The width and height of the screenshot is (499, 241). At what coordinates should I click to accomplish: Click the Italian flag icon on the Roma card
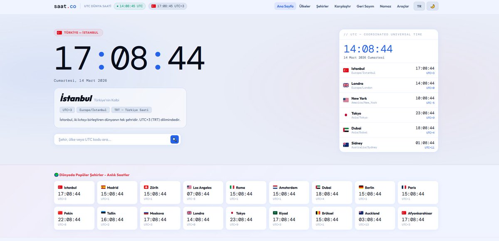[232, 187]
